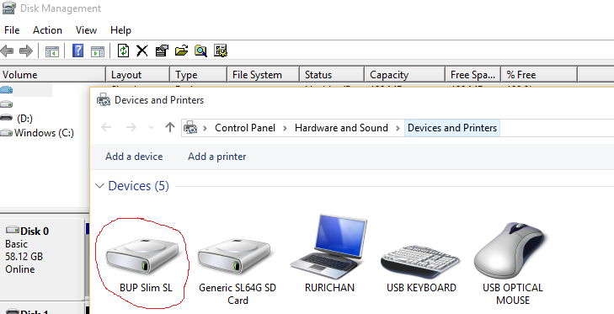Click the Delete X toolbar icon
The image size is (614, 314).
click(142, 51)
